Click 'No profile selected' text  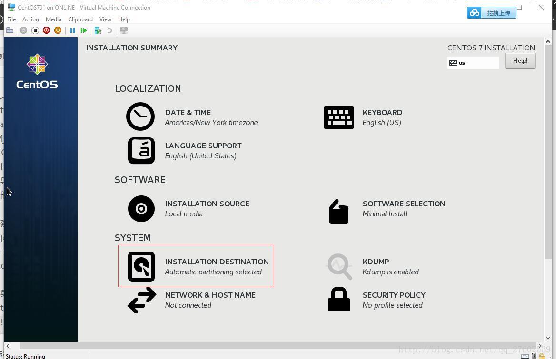pyautogui.click(x=393, y=305)
